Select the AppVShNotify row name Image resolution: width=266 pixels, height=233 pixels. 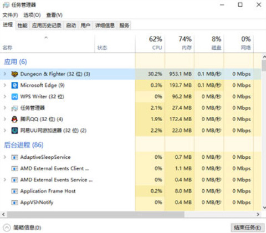[37, 203]
